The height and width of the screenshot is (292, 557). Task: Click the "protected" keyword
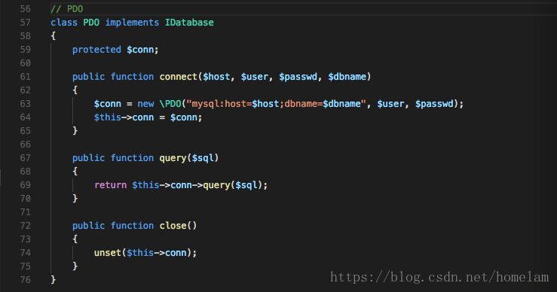[x=96, y=50]
